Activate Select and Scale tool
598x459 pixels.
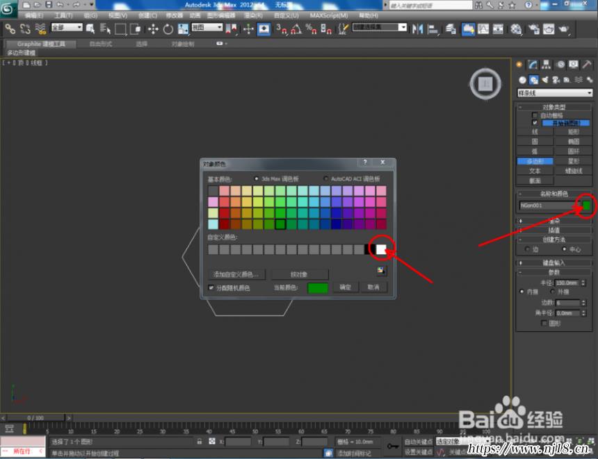pos(183,29)
